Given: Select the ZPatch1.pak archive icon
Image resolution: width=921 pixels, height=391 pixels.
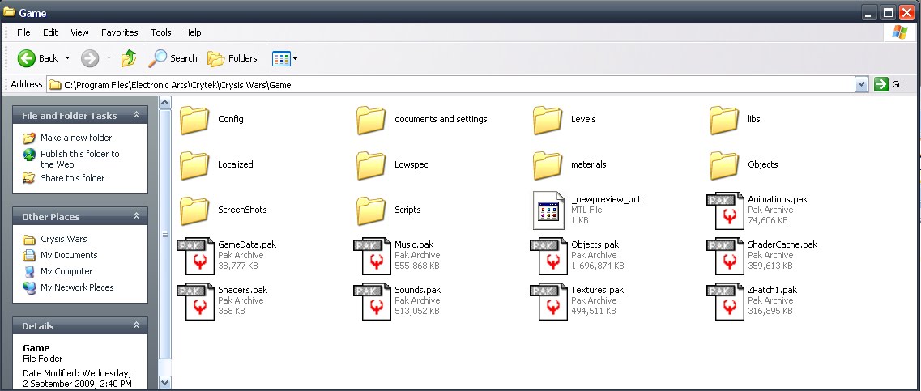Looking at the screenshot, I should pos(725,301).
